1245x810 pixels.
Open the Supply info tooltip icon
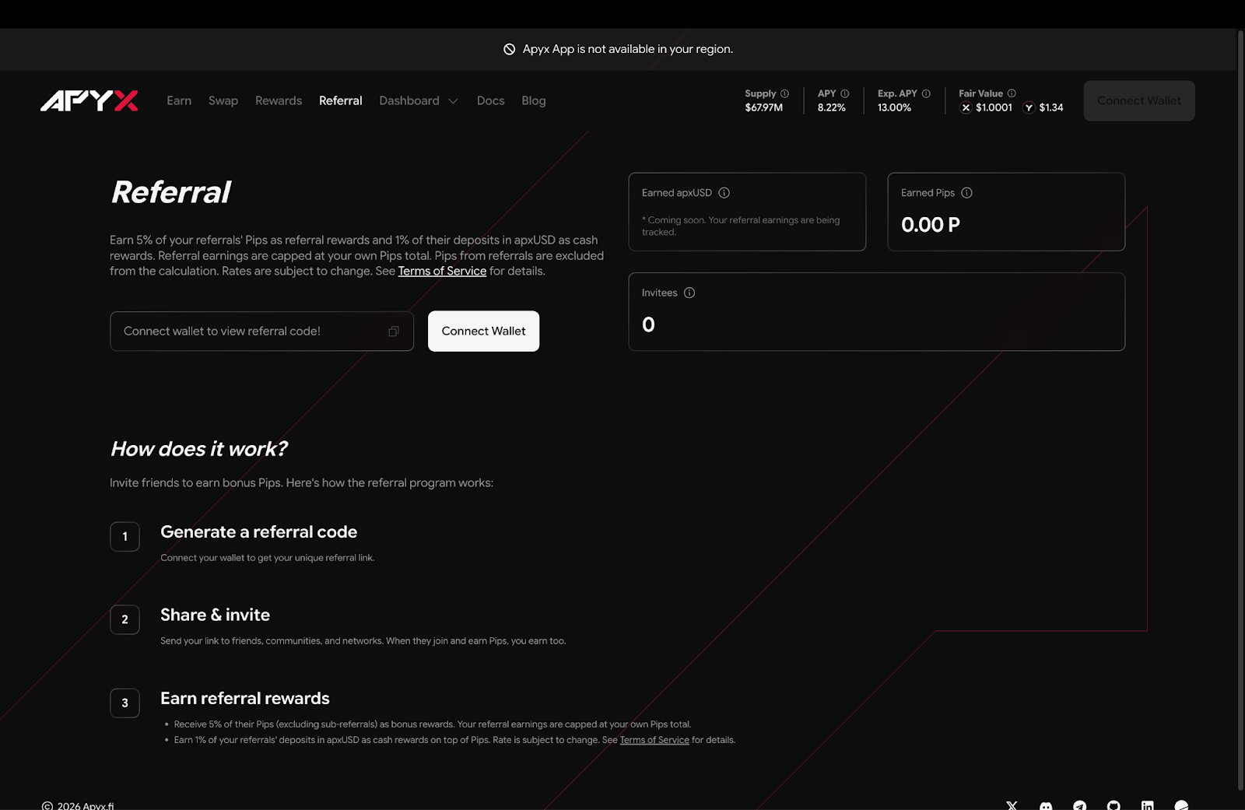tap(784, 93)
